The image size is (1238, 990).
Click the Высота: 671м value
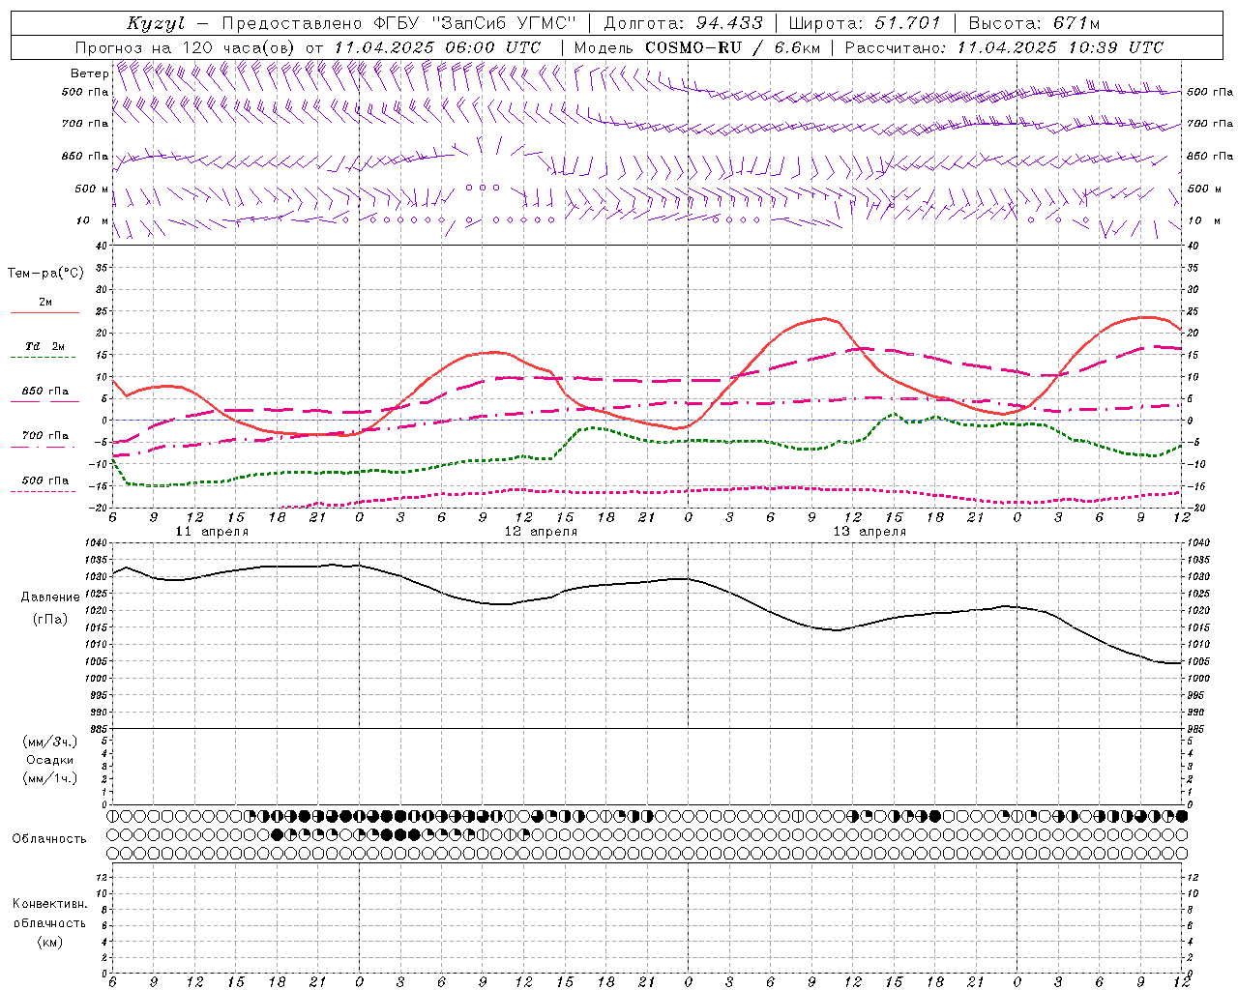1034,23
